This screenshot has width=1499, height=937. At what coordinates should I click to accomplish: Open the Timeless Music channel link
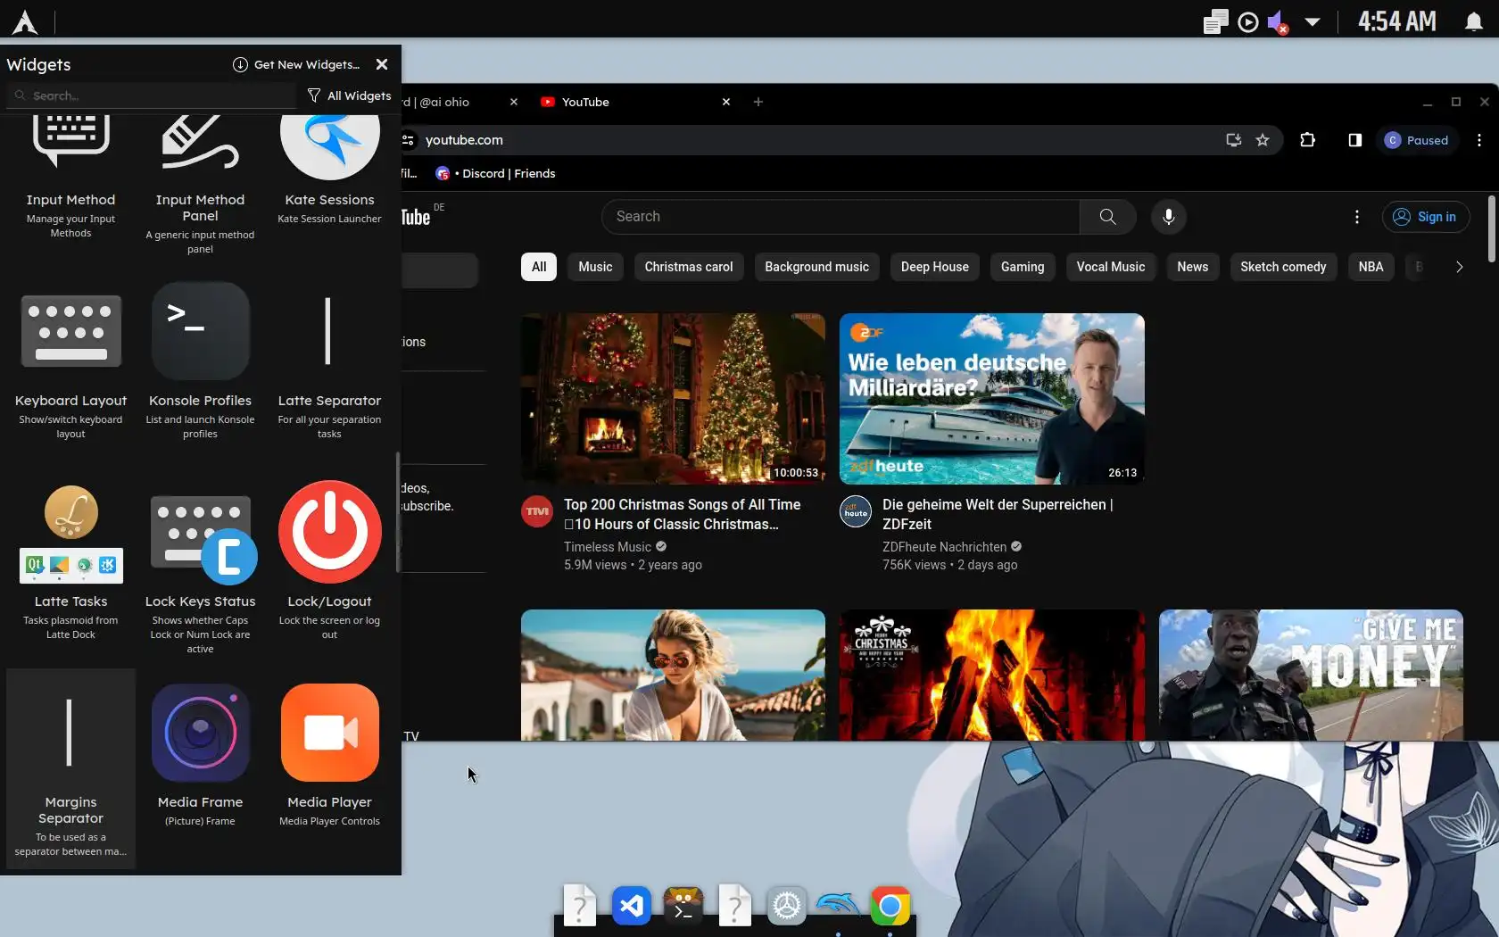(x=608, y=547)
